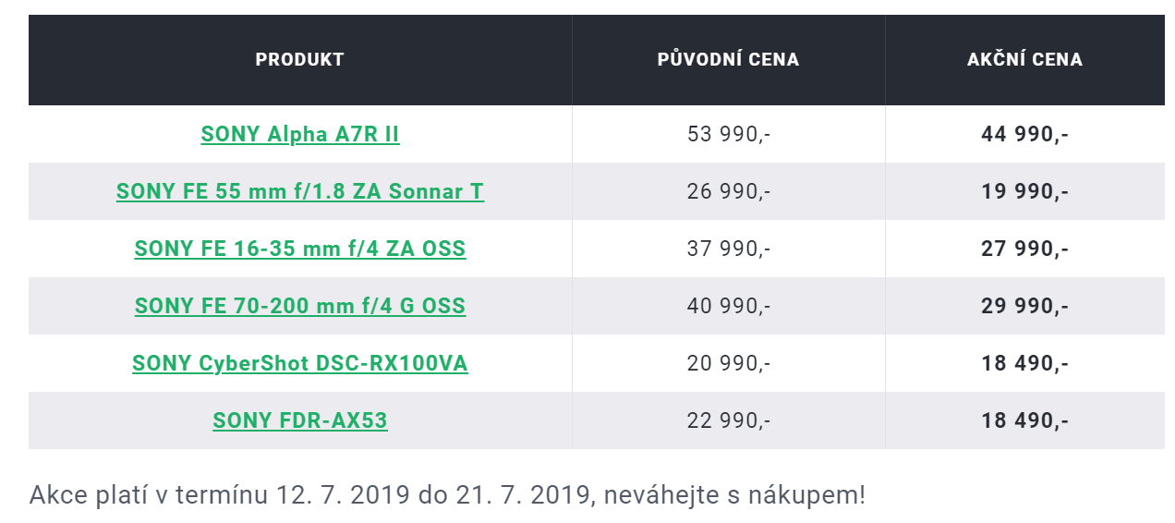
Task: Click the original price 40 990,-
Action: [729, 306]
